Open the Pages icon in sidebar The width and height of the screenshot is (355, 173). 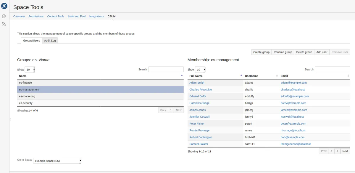coord(4,16)
